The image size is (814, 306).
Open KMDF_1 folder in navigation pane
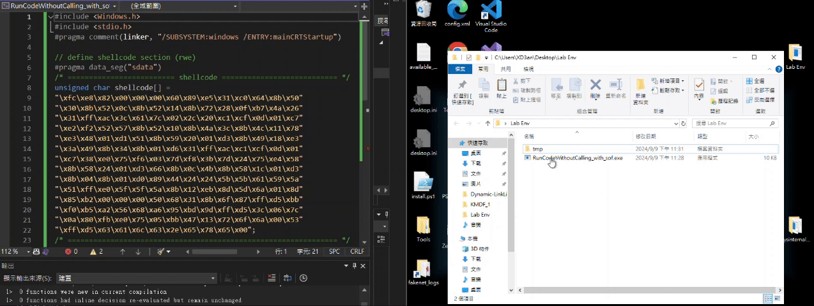tap(480, 204)
